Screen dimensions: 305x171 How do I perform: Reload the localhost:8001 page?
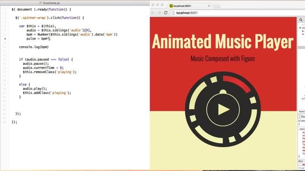pos(166,13)
